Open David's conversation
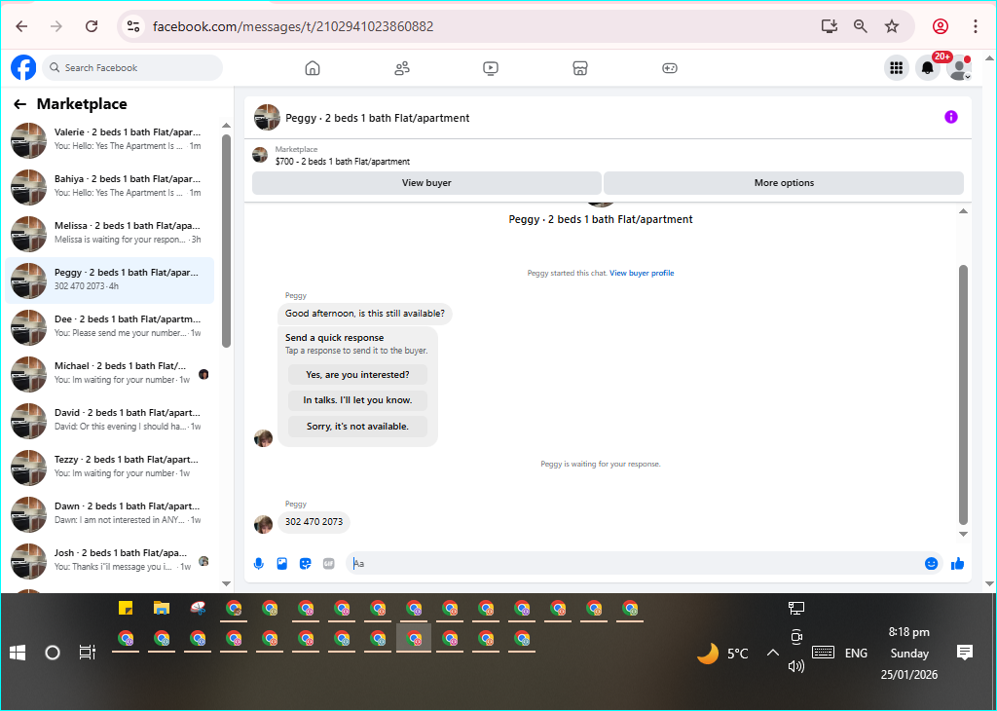Viewport: 997px width, 711px height. click(x=109, y=421)
